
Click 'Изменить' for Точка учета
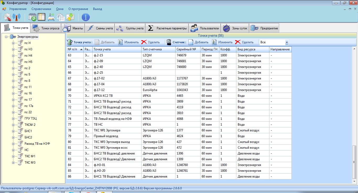(128, 42)
